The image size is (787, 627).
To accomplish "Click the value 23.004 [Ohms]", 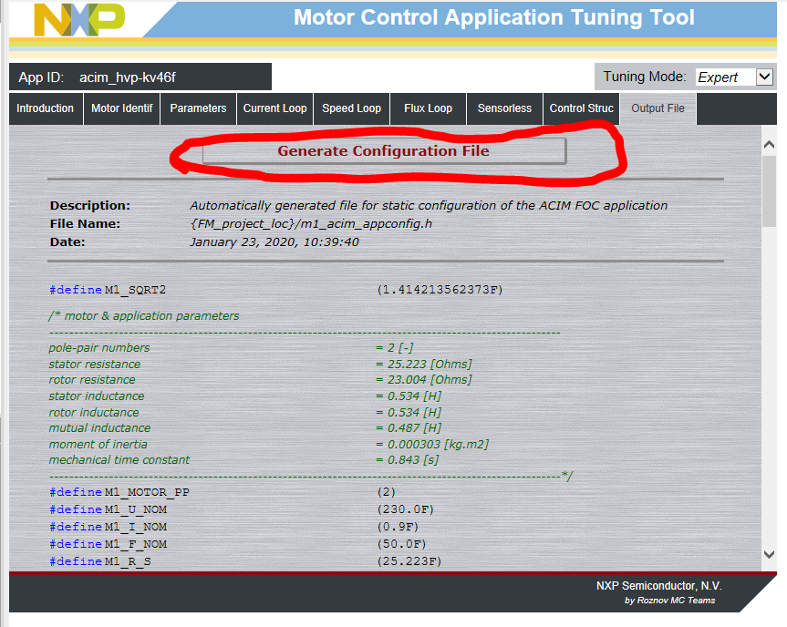I will click(x=430, y=380).
